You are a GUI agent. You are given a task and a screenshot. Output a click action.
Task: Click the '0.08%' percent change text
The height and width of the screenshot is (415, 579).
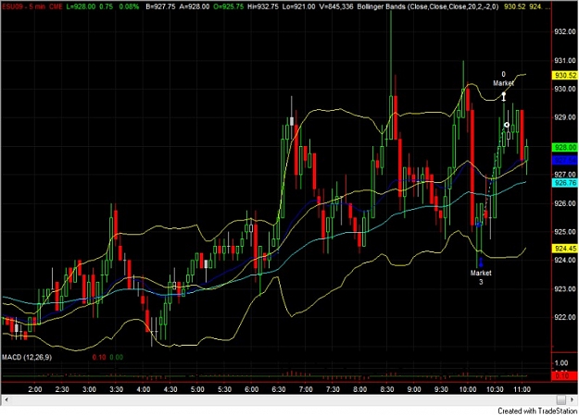[x=130, y=6]
